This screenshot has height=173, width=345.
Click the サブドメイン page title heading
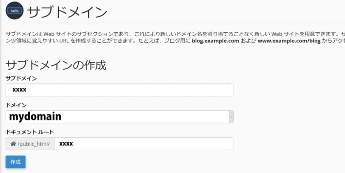[67, 12]
